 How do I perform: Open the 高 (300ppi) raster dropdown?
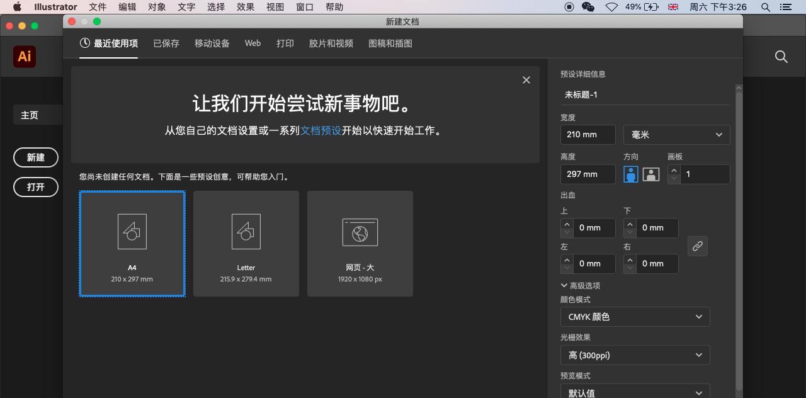[x=635, y=355]
